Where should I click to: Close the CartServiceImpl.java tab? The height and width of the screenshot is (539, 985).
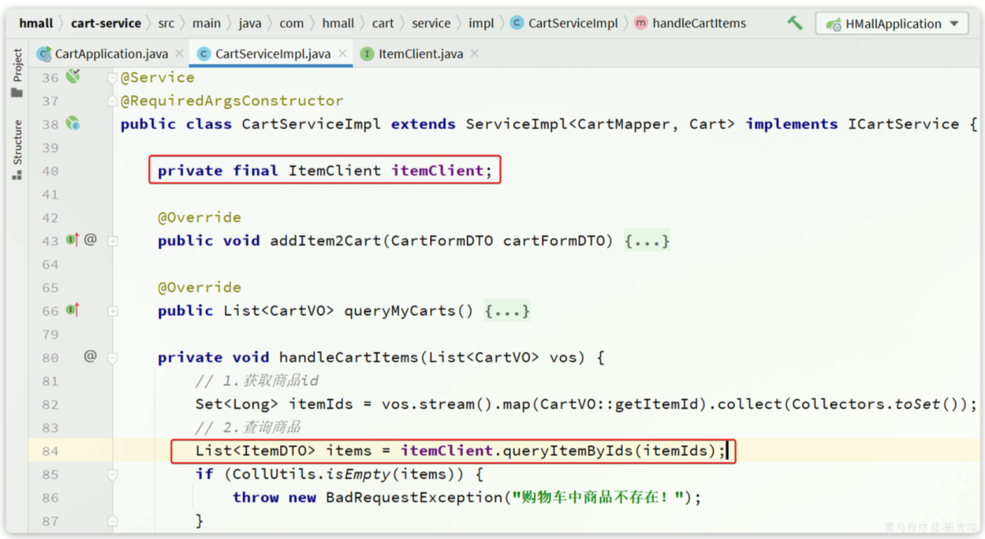coord(343,53)
